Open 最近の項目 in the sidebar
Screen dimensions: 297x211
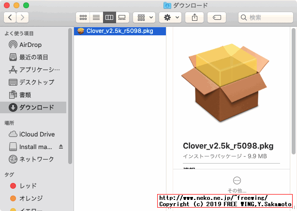[33, 57]
